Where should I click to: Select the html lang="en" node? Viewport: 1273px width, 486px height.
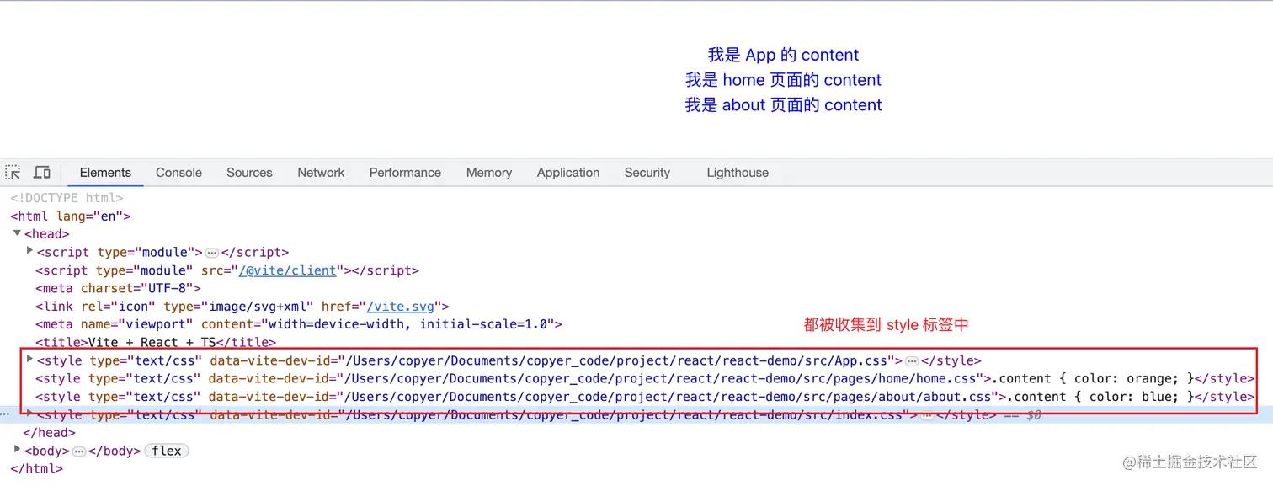[71, 216]
